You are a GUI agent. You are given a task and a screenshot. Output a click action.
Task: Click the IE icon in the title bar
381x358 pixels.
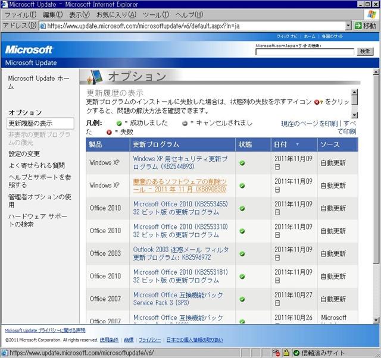[x=4, y=4]
